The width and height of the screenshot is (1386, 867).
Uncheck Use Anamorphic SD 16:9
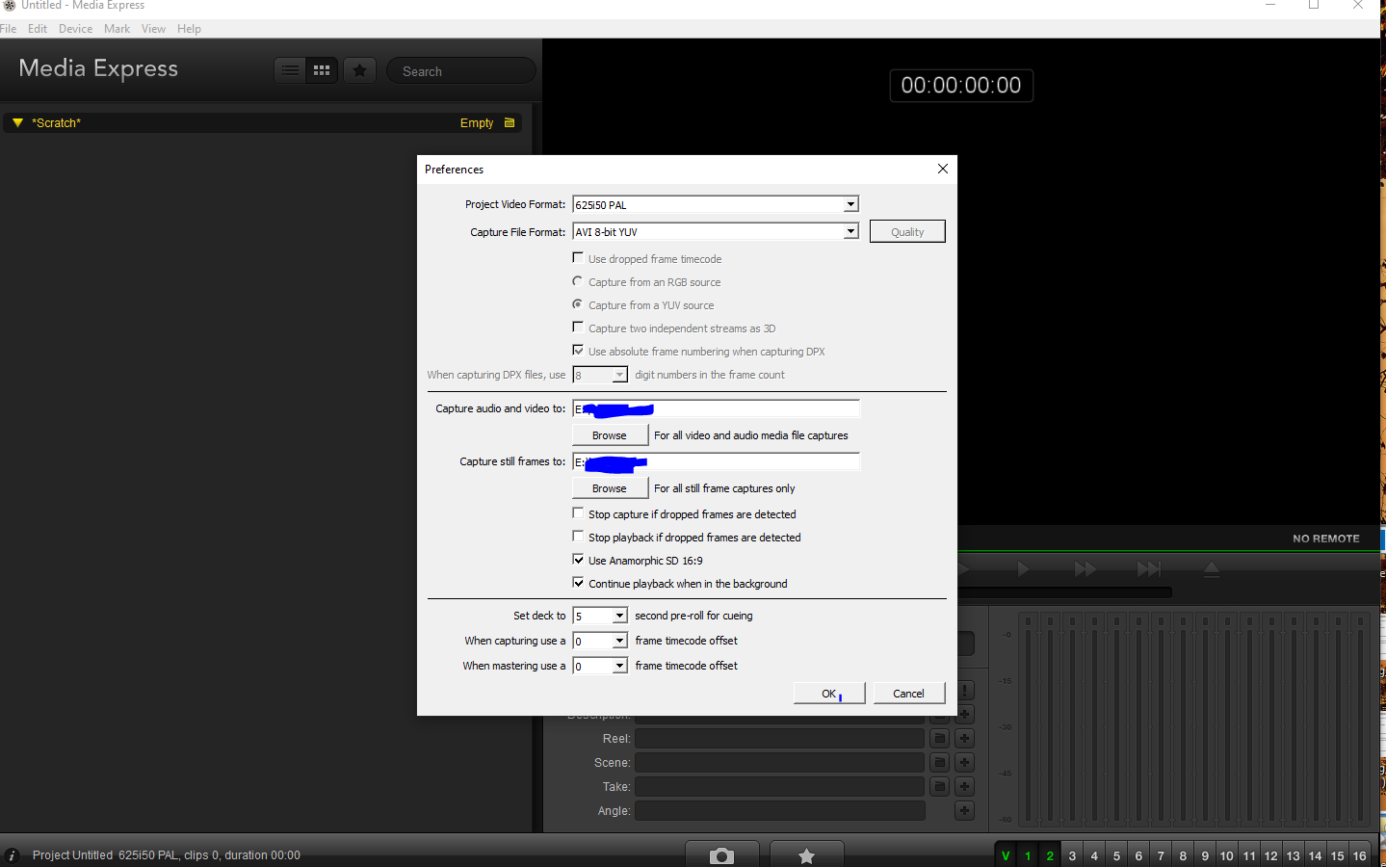pos(578,560)
